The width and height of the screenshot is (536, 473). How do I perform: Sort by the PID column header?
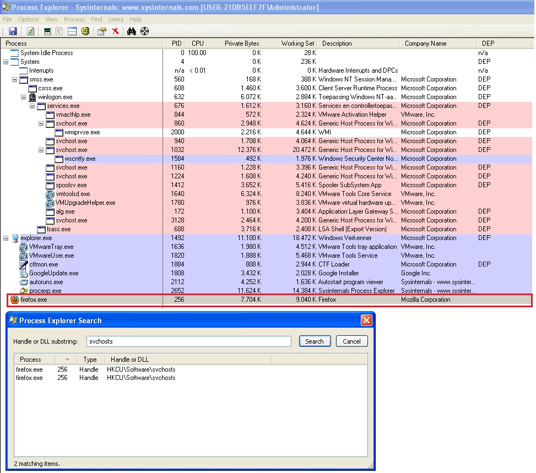[x=174, y=44]
